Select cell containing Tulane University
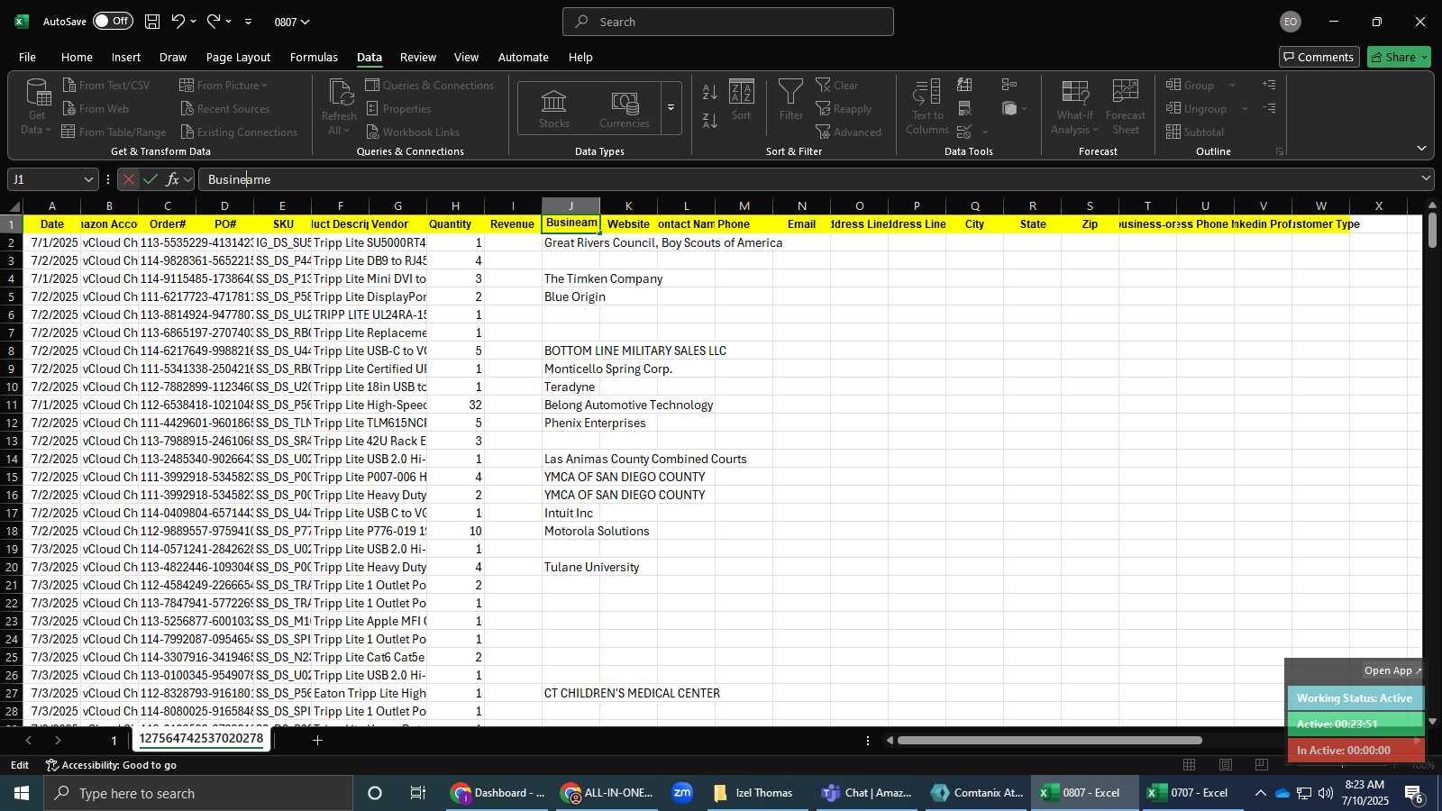Screen dimensions: 1442x811 [x=570, y=567]
